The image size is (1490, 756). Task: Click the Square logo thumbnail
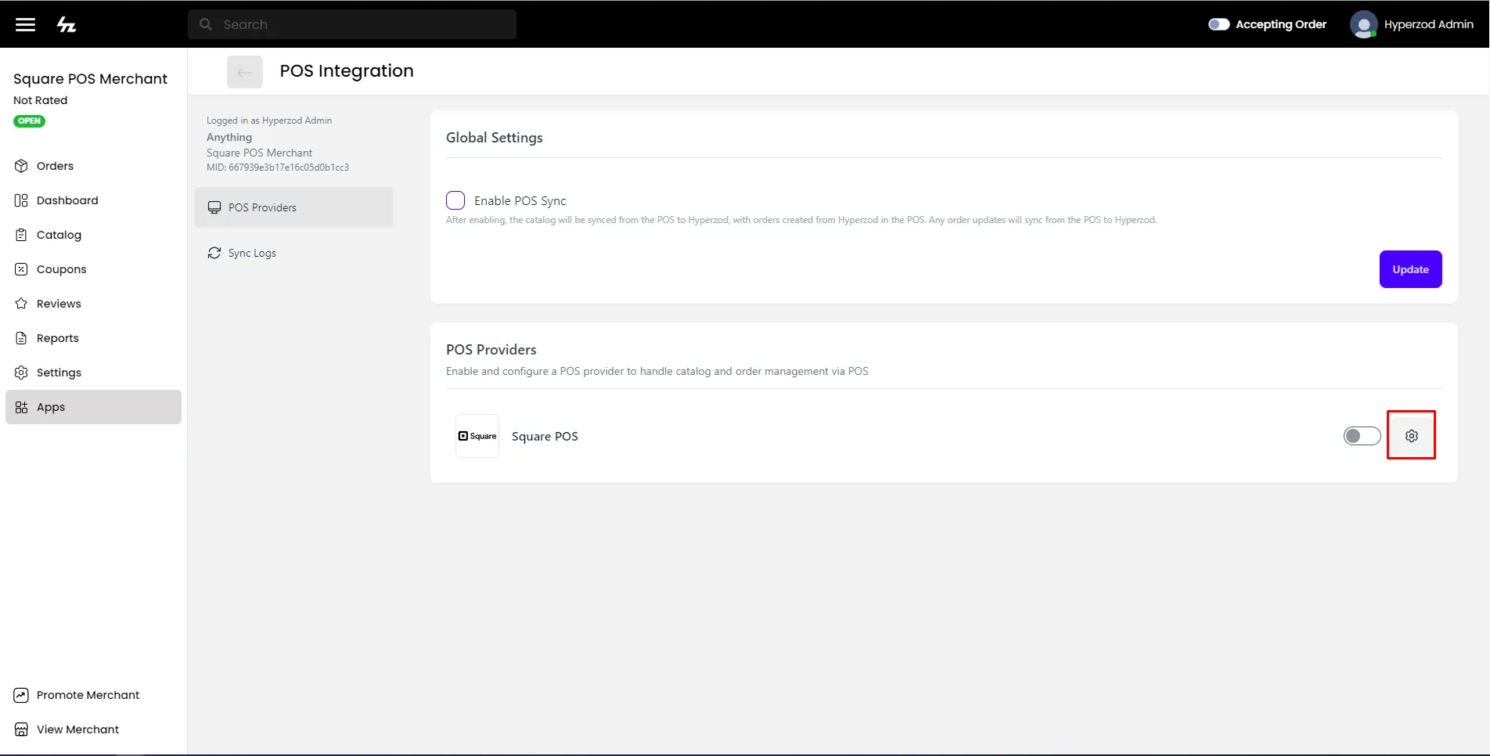[477, 436]
